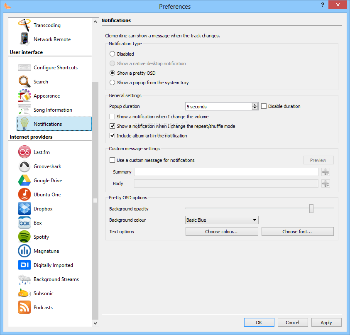Enable Use a custom message for notifications

point(112,160)
